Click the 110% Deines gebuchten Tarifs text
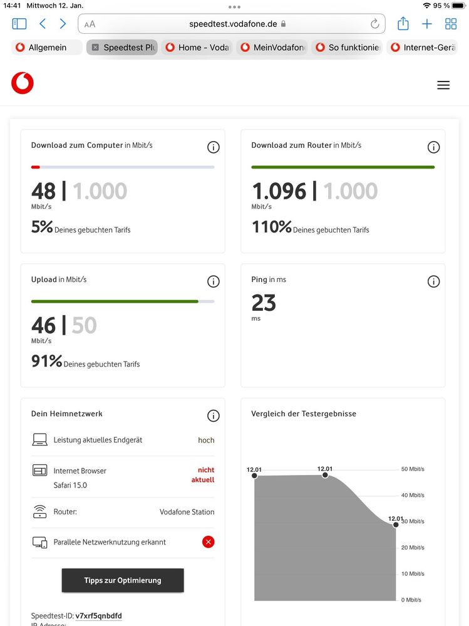 (311, 227)
